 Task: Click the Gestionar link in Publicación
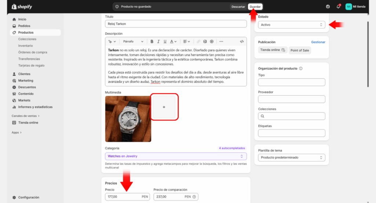[318, 42]
